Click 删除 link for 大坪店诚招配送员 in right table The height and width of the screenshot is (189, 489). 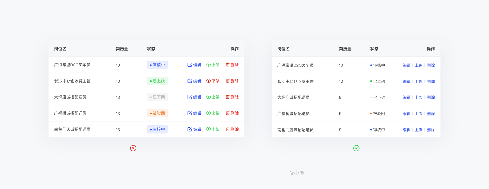click(x=431, y=97)
